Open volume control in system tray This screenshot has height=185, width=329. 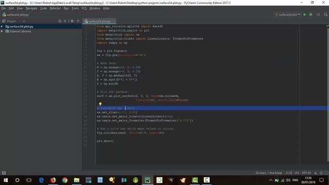(x=288, y=180)
